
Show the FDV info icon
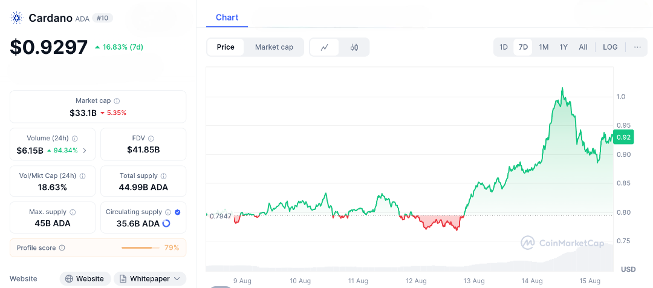(x=151, y=139)
